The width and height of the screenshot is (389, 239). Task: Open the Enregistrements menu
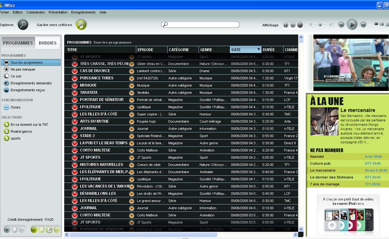tap(83, 12)
